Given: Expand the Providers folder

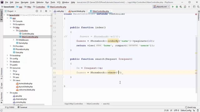Looking at the screenshot, I should coord(11,46).
